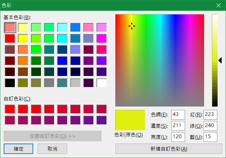Click the 藍 blue value field

click(x=210, y=137)
